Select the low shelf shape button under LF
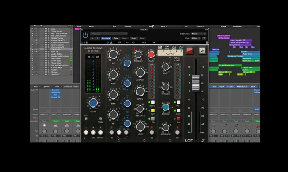The width and height of the screenshot is (288, 172). (126, 133)
